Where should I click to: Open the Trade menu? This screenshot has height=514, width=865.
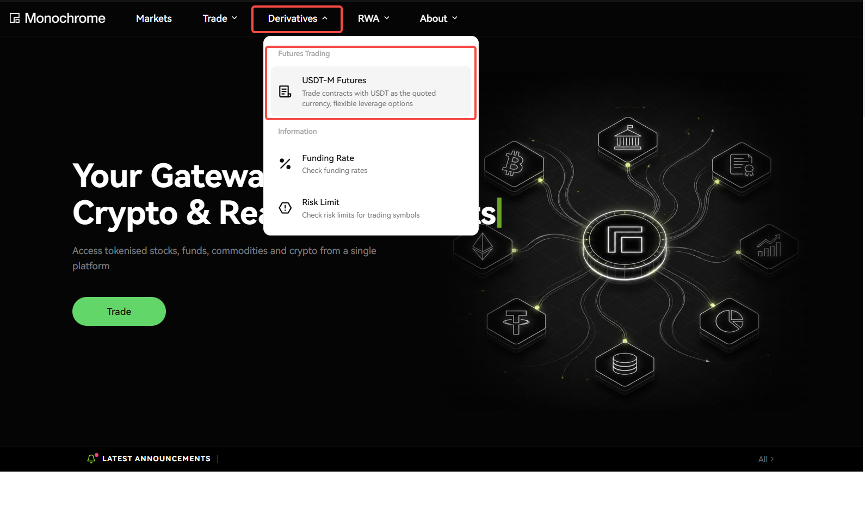tap(220, 18)
